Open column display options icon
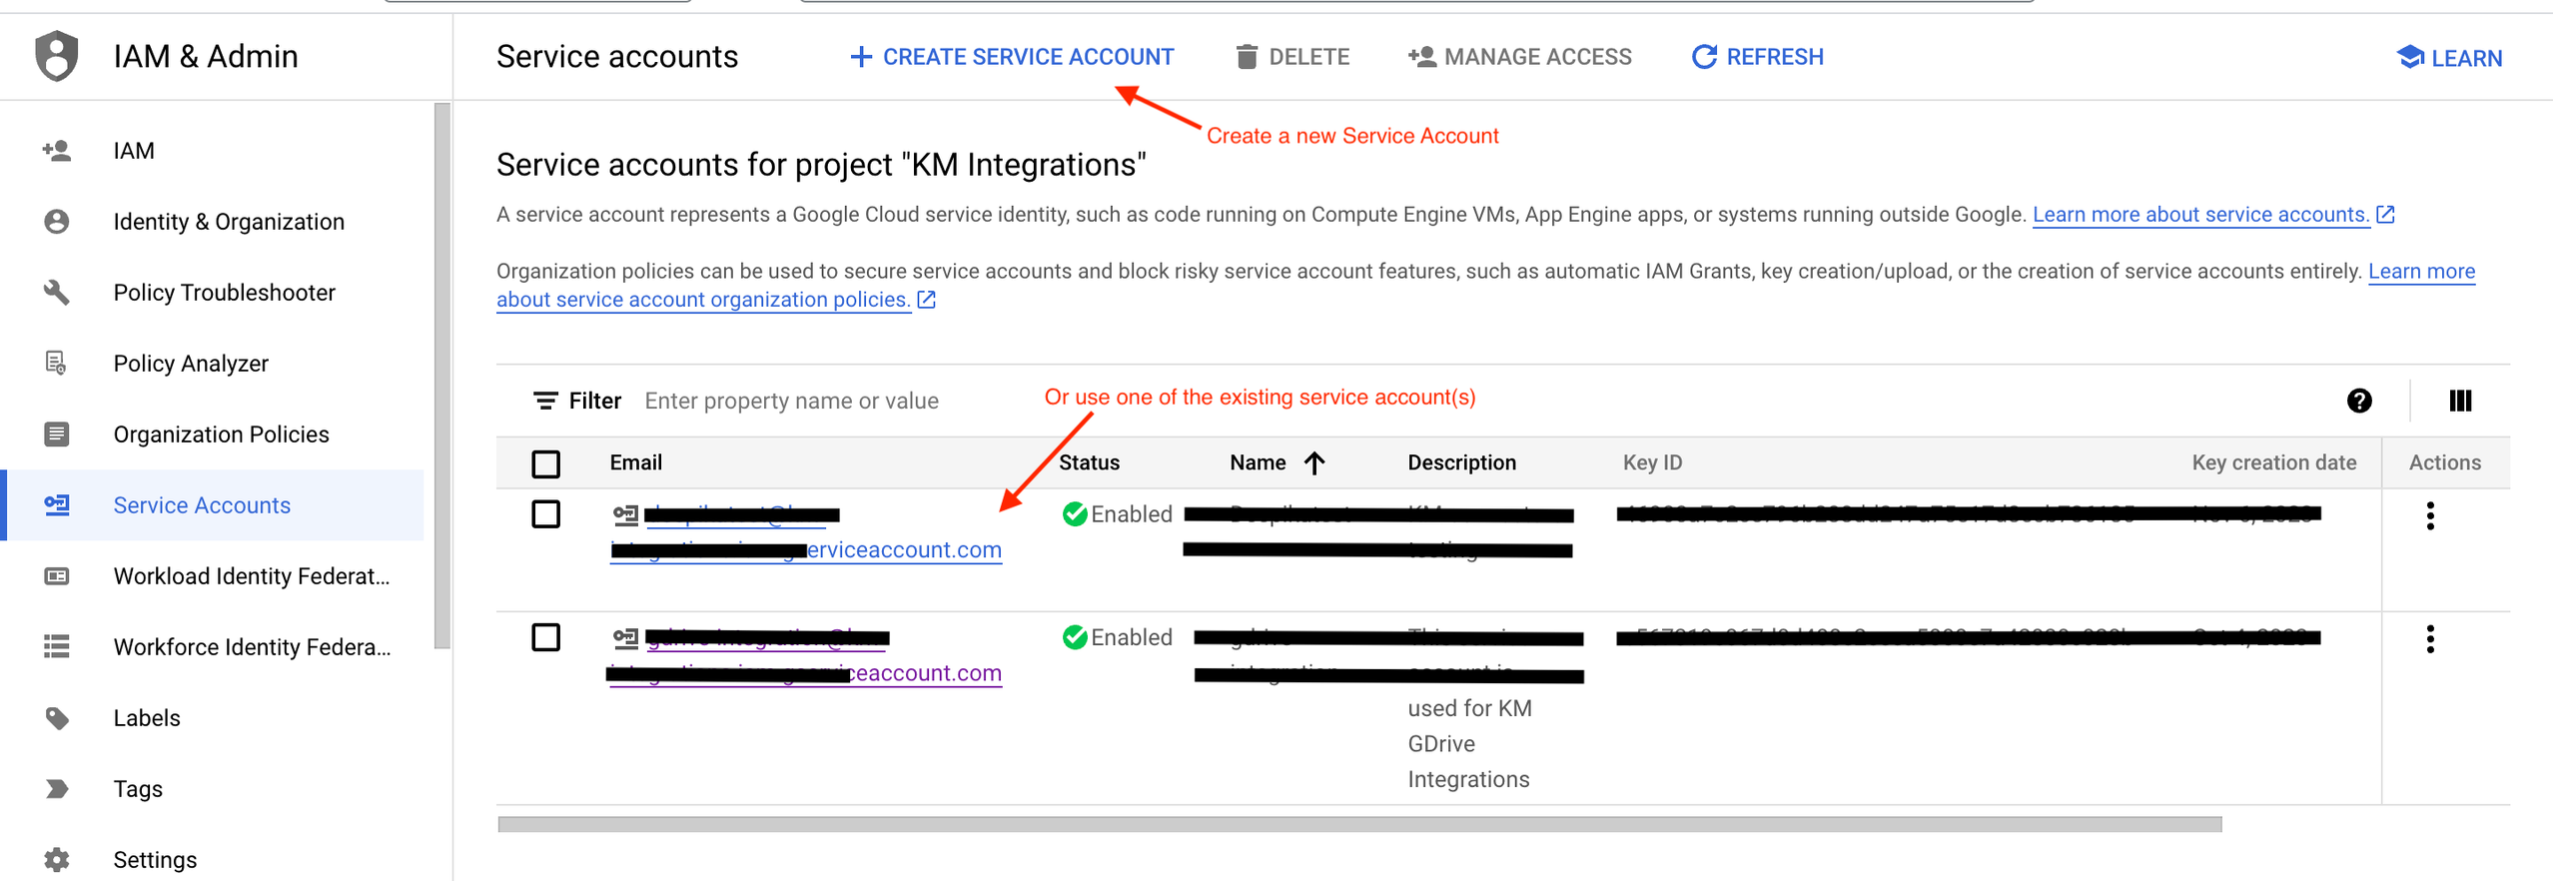2553x881 pixels. [2460, 401]
